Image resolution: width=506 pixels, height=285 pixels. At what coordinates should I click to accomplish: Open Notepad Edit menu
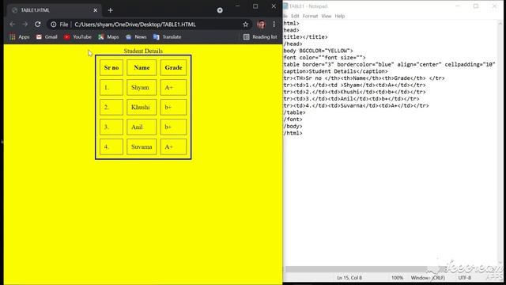tap(295, 16)
